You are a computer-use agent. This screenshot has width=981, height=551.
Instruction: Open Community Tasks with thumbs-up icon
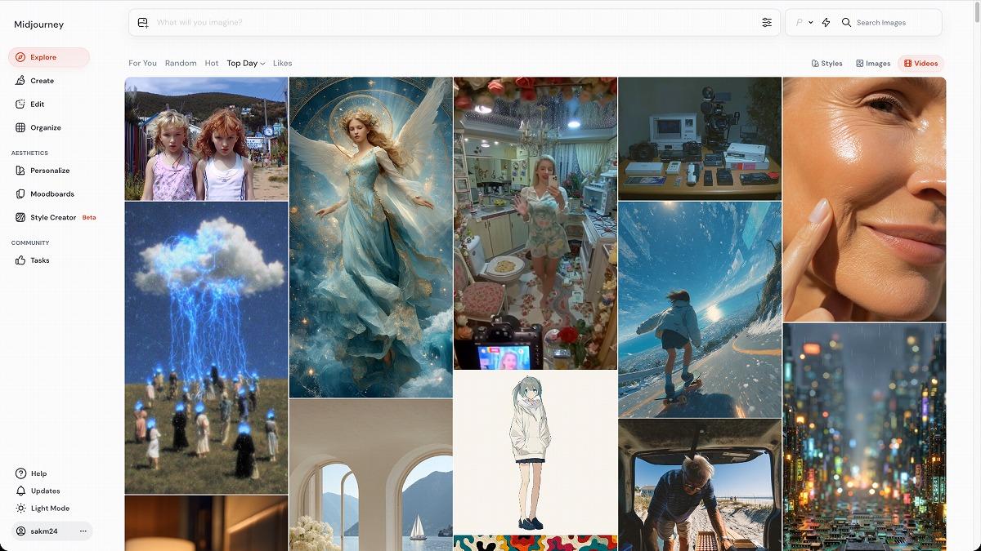(x=39, y=260)
